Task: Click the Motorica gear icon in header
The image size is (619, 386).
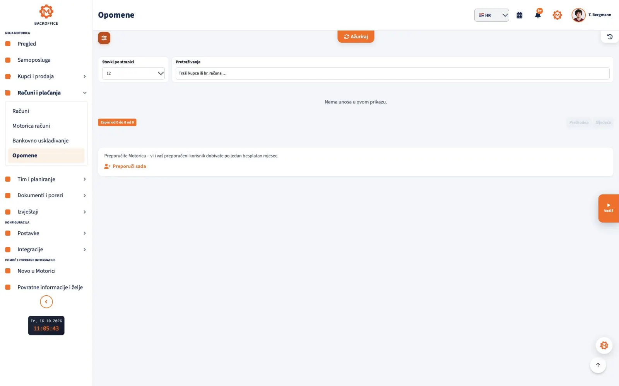Action: (x=557, y=15)
